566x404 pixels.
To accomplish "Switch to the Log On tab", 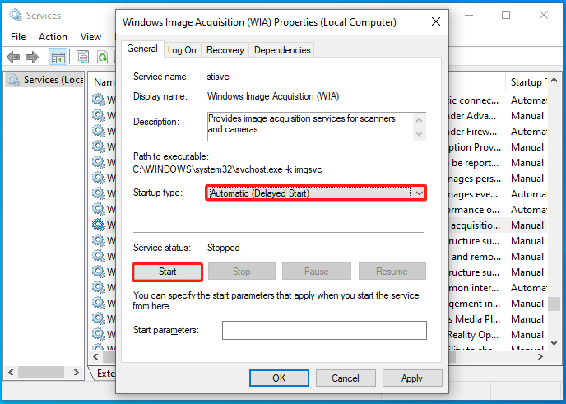I will pos(182,50).
